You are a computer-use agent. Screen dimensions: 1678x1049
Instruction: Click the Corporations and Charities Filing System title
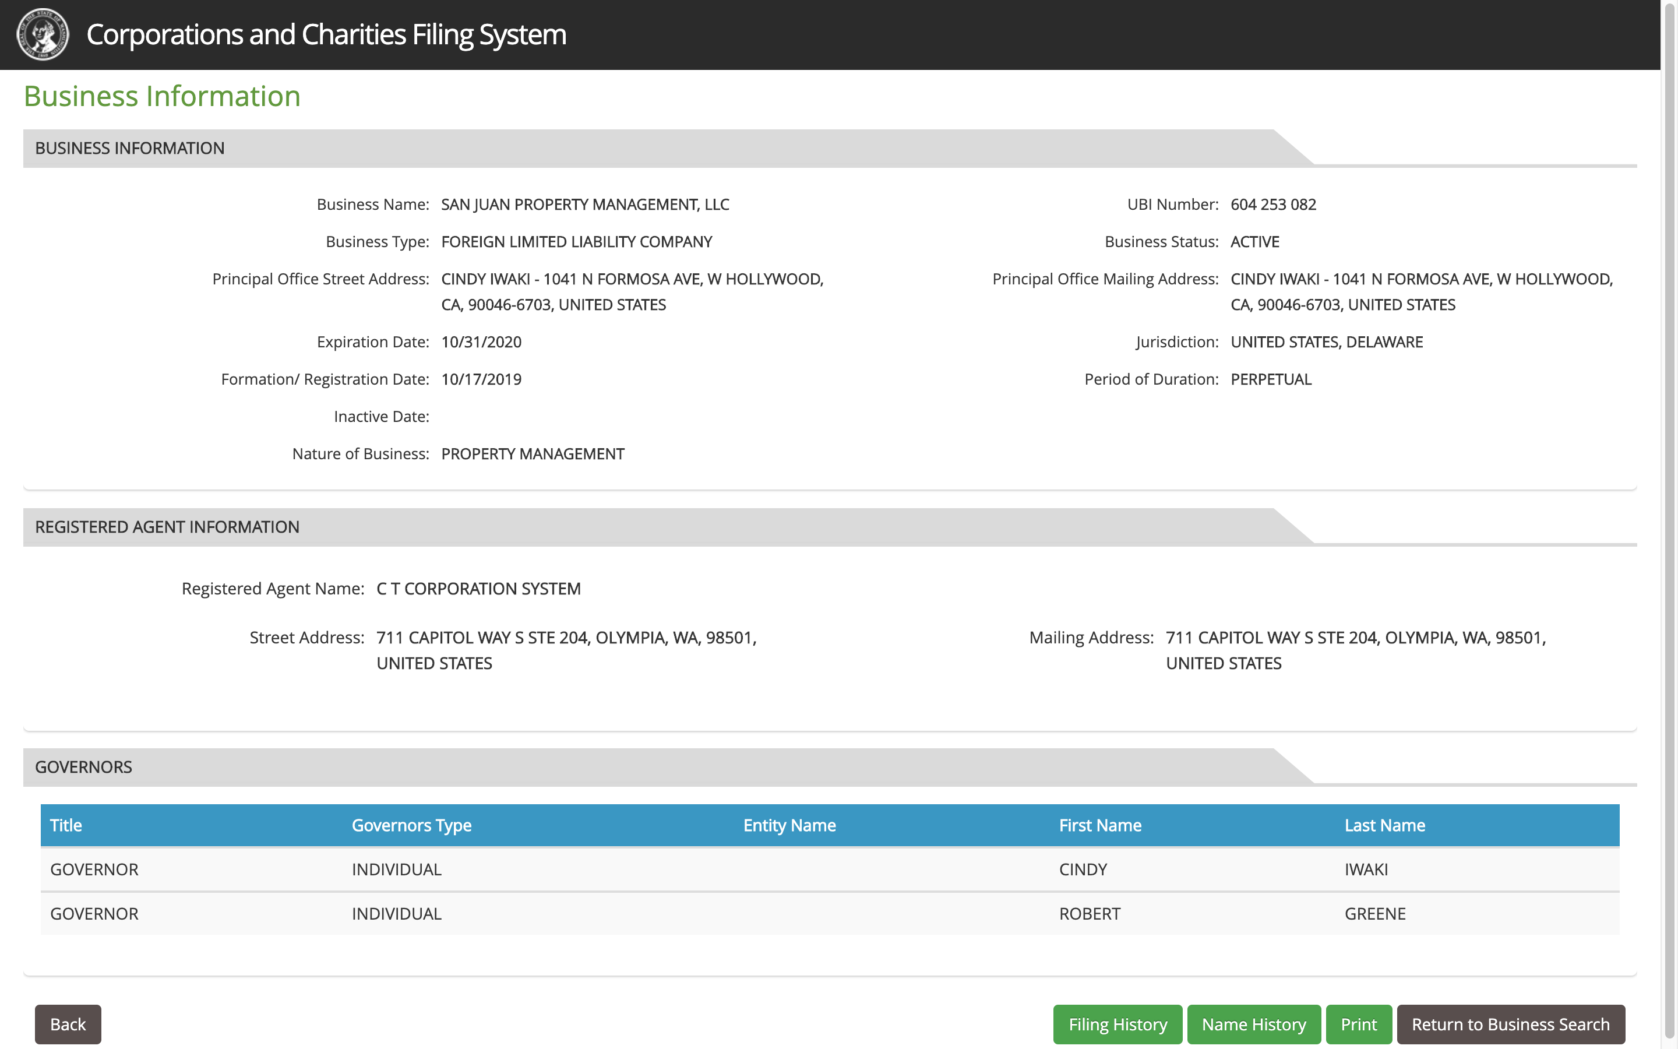click(326, 35)
